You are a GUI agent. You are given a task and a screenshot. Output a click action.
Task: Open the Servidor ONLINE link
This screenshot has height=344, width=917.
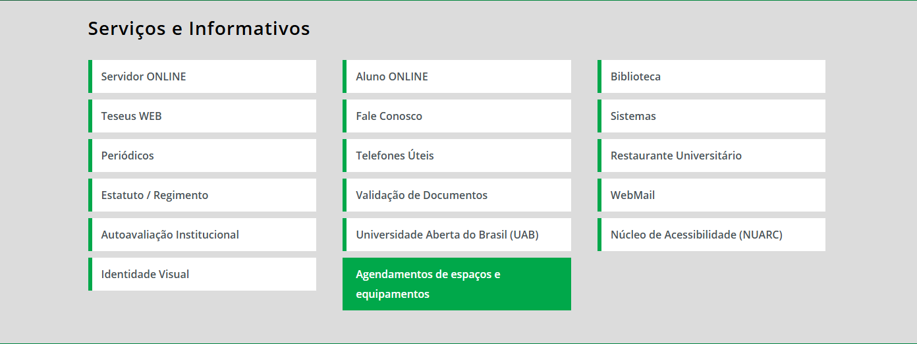point(144,76)
